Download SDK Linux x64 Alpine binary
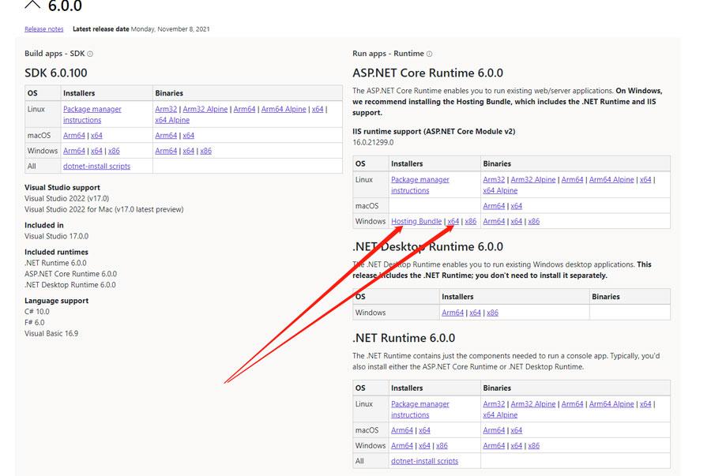This screenshot has height=476, width=711. pyautogui.click(x=172, y=120)
